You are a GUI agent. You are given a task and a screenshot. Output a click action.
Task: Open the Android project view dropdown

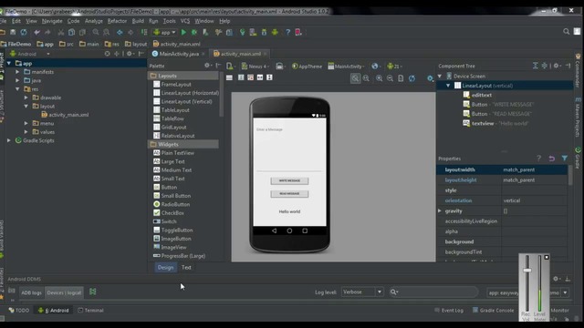click(x=30, y=54)
